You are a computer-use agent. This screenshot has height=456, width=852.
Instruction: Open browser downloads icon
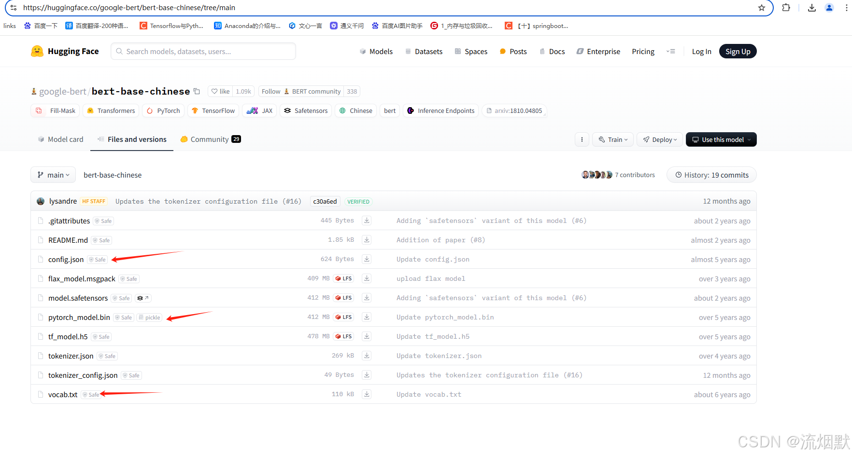(812, 8)
